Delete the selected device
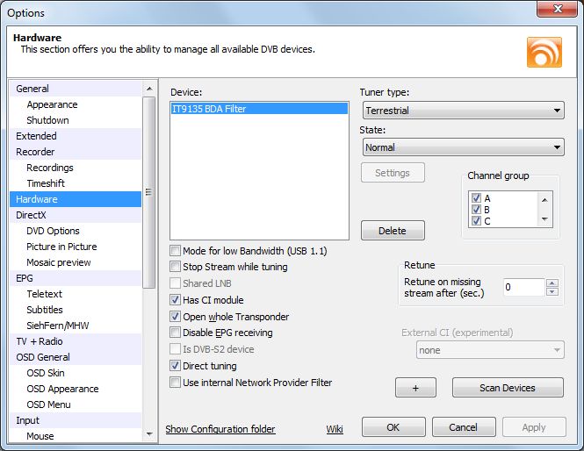Image resolution: width=584 pixels, height=451 pixels. coord(393,231)
